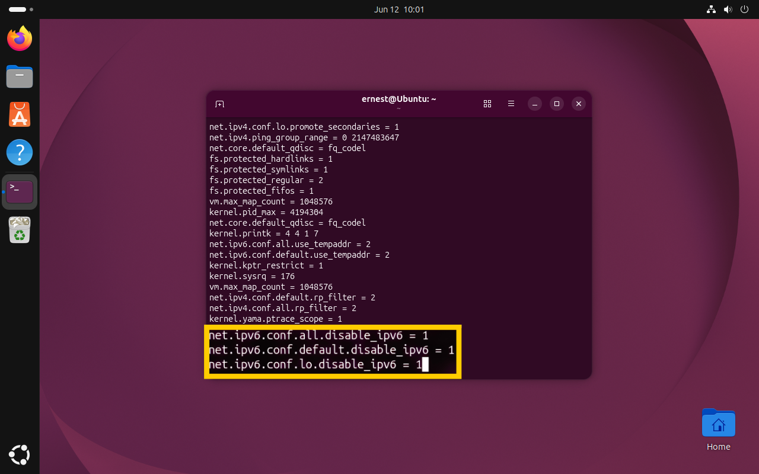Viewport: 759px width, 474px height.
Task: Select the fs.protected_symlinks = 1 line
Action: (x=269, y=169)
